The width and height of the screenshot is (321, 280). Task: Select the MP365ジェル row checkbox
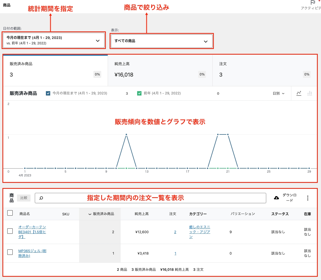click(x=10, y=252)
